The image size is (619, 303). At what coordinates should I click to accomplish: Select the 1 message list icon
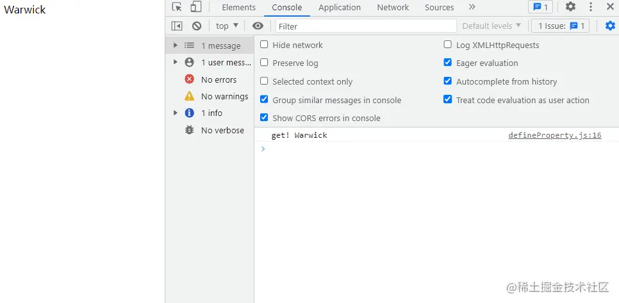click(x=190, y=45)
